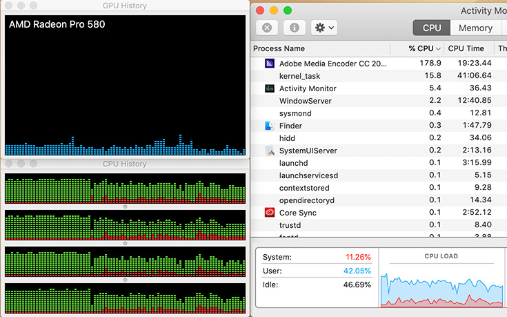Screen dimensions: 507x317
Task: Click the Activity Monitor process icon
Action: click(x=270, y=88)
